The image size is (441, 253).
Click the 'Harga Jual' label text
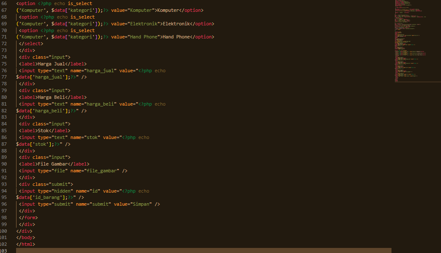tap(52, 64)
